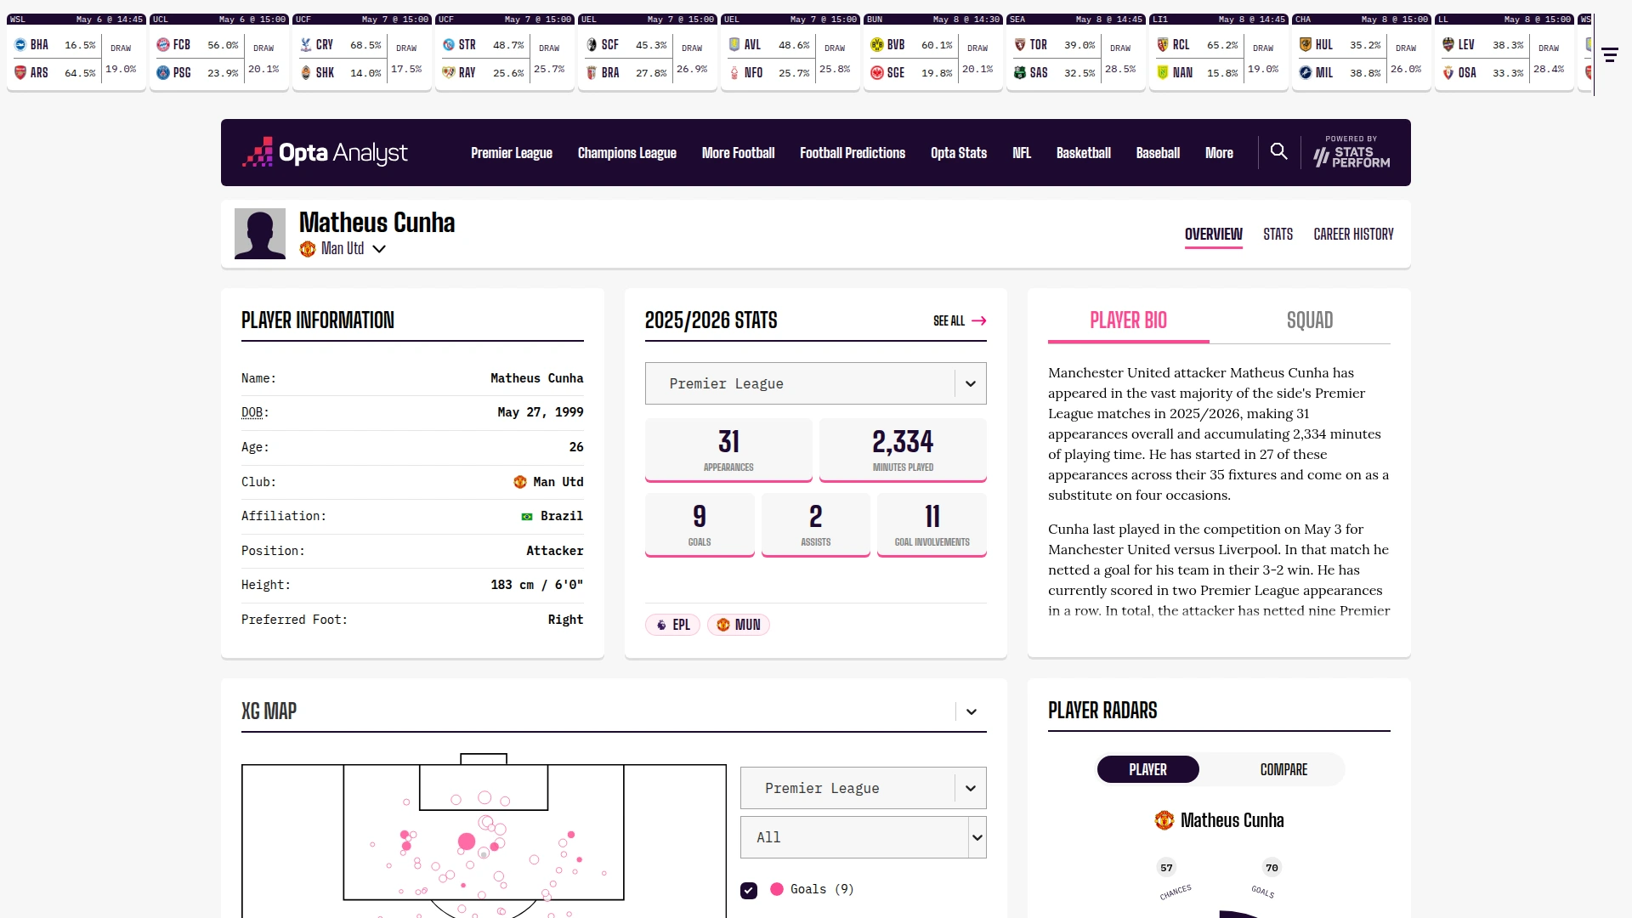Image resolution: width=1632 pixels, height=918 pixels.
Task: Click the largest pink goal dot on pitch
Action: 467,841
